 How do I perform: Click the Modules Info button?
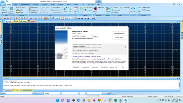point(85,67)
